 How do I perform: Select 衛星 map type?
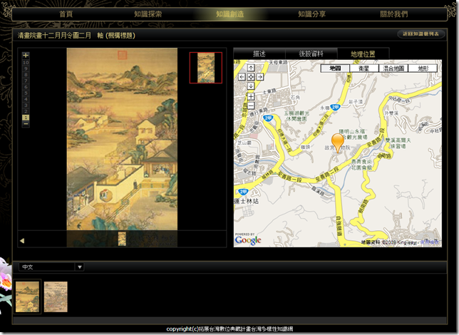click(x=364, y=68)
